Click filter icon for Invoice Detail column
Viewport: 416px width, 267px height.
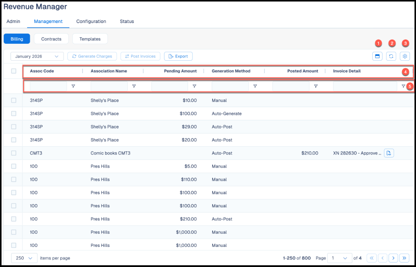pos(403,86)
